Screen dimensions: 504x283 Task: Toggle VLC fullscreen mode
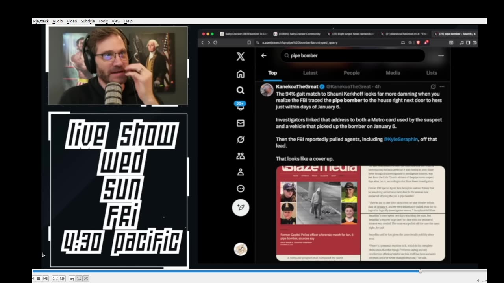(x=55, y=278)
